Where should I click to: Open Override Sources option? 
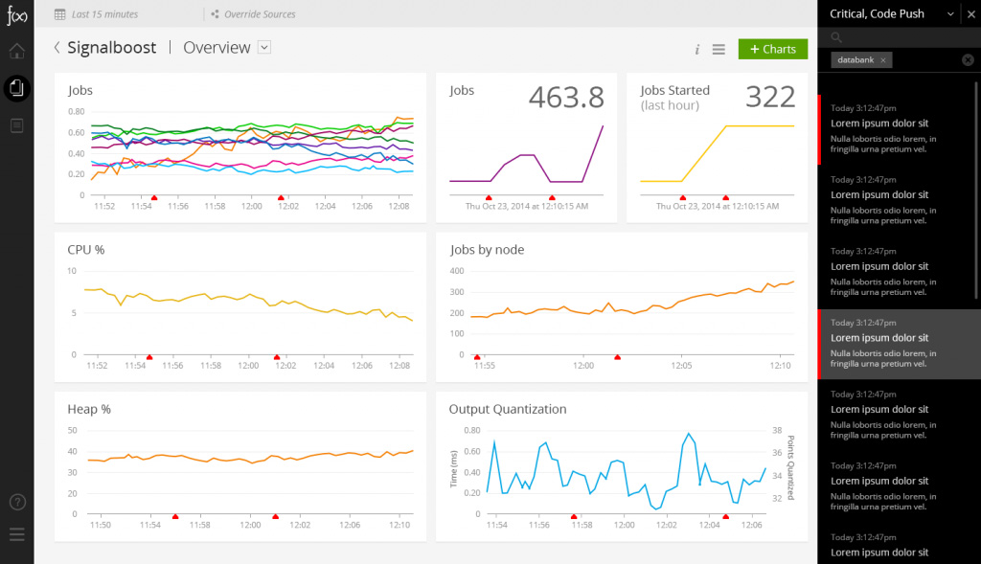259,14
